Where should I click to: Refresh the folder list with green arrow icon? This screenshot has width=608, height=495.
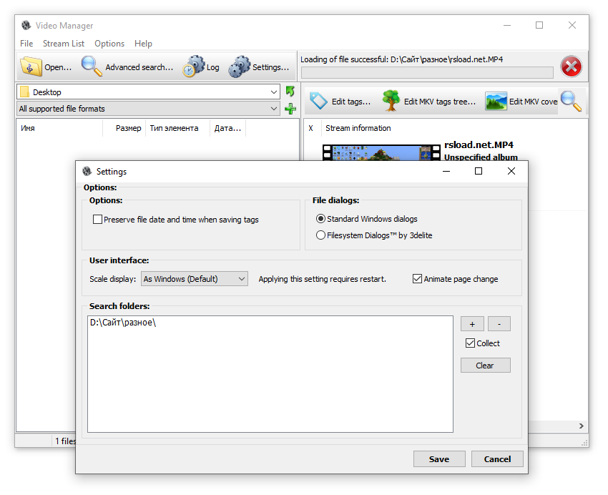click(x=290, y=92)
